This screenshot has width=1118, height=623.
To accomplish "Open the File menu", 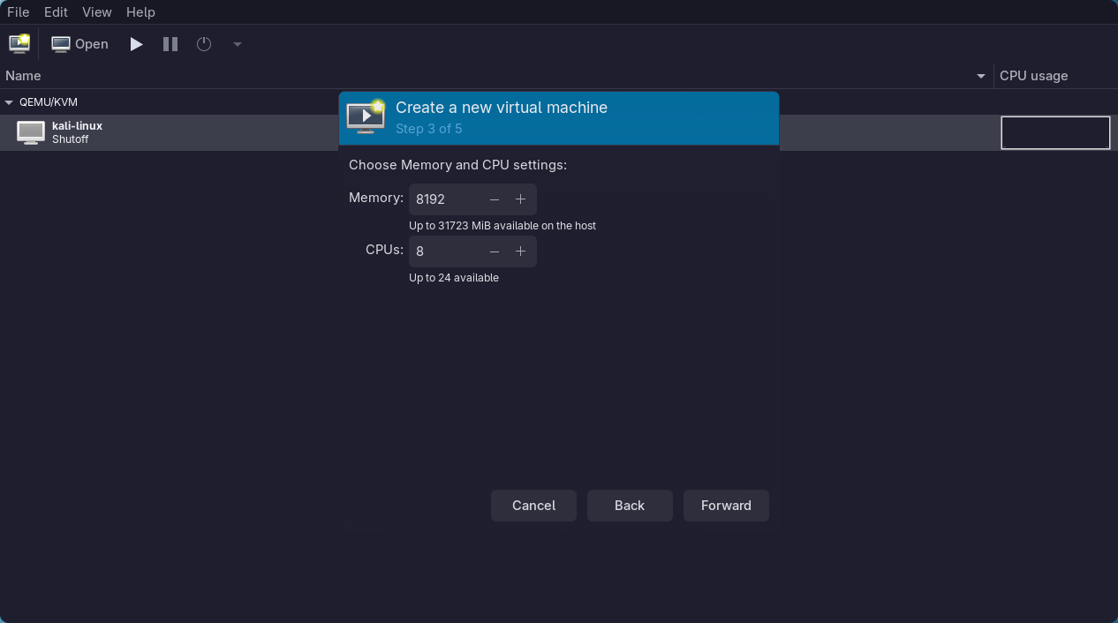I will pos(18,12).
